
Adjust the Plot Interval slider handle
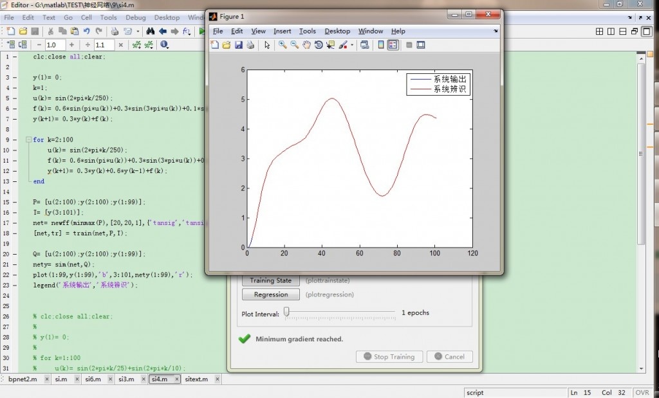(286, 311)
